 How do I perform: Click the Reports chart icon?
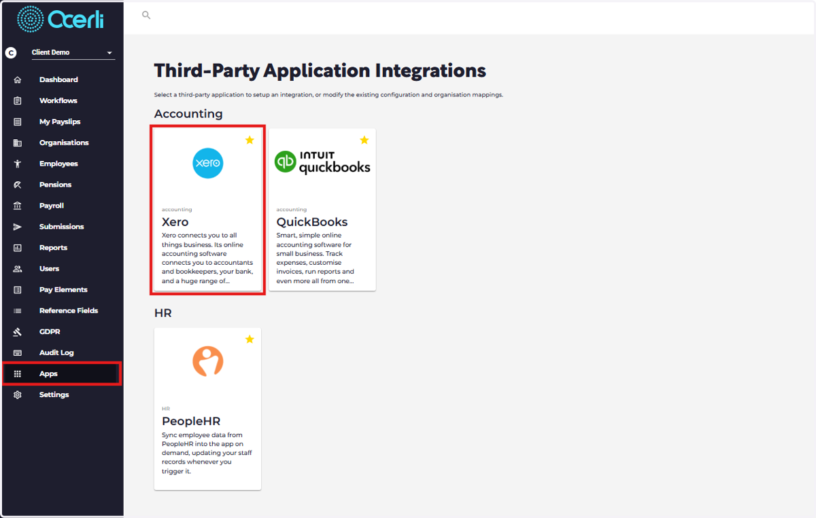[x=18, y=248]
